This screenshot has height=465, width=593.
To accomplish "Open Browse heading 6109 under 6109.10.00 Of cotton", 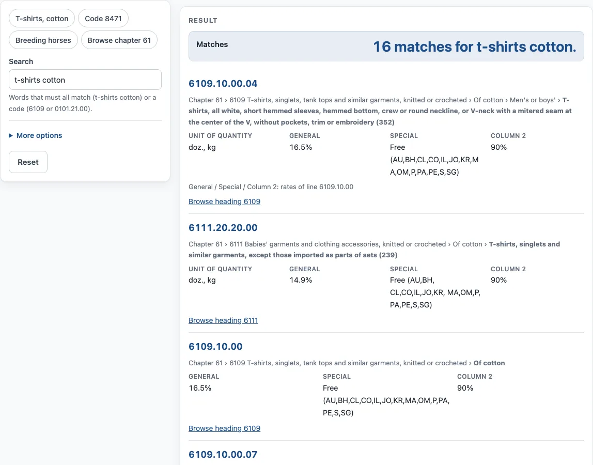I will (224, 428).
